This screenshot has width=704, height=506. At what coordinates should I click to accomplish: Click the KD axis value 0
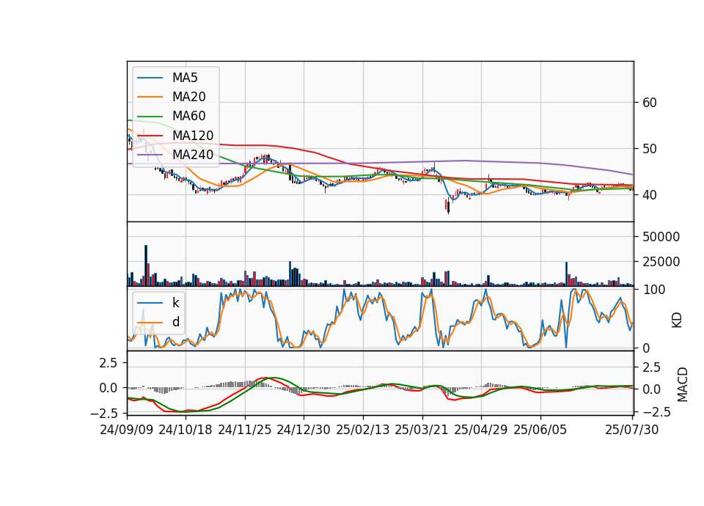646,348
